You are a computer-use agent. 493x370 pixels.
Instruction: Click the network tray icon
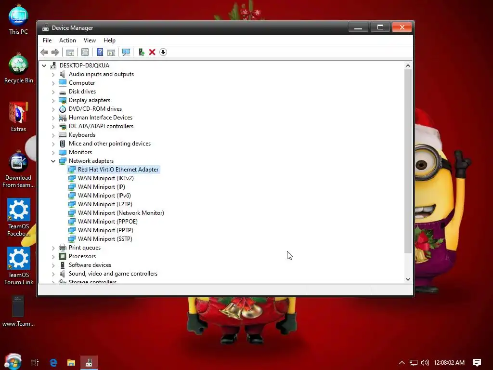tap(414, 363)
